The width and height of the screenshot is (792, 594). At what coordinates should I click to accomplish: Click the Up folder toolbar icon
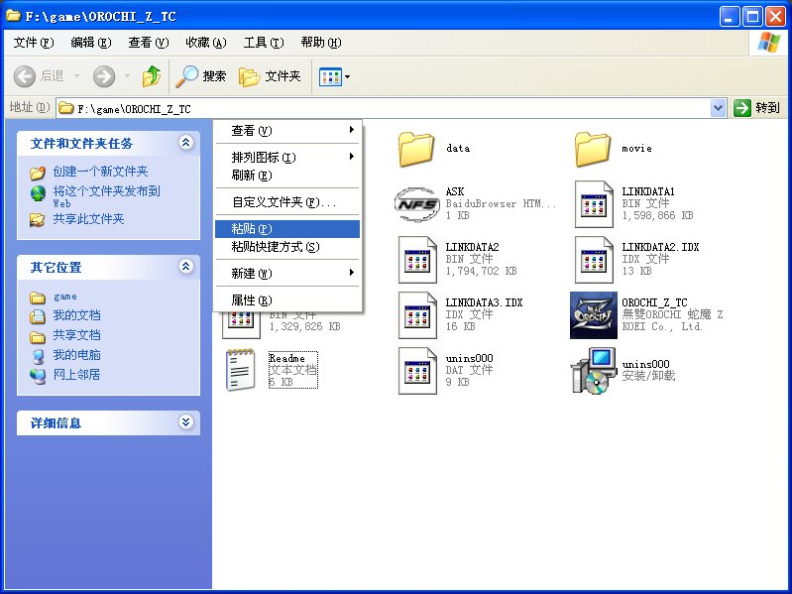tap(152, 76)
